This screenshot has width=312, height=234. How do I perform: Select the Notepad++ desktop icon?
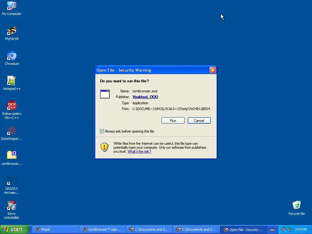click(x=12, y=83)
